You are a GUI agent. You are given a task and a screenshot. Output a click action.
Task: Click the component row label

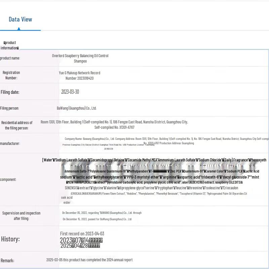[8, 180]
